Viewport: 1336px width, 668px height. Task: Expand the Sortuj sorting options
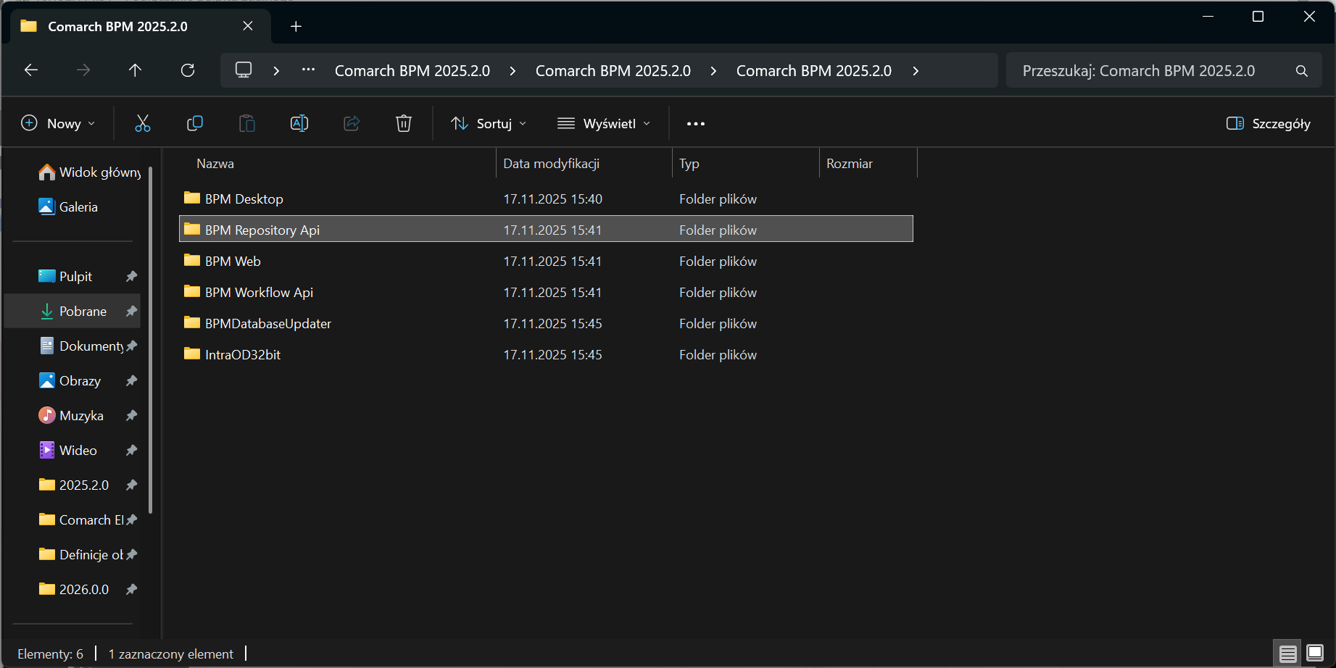489,124
